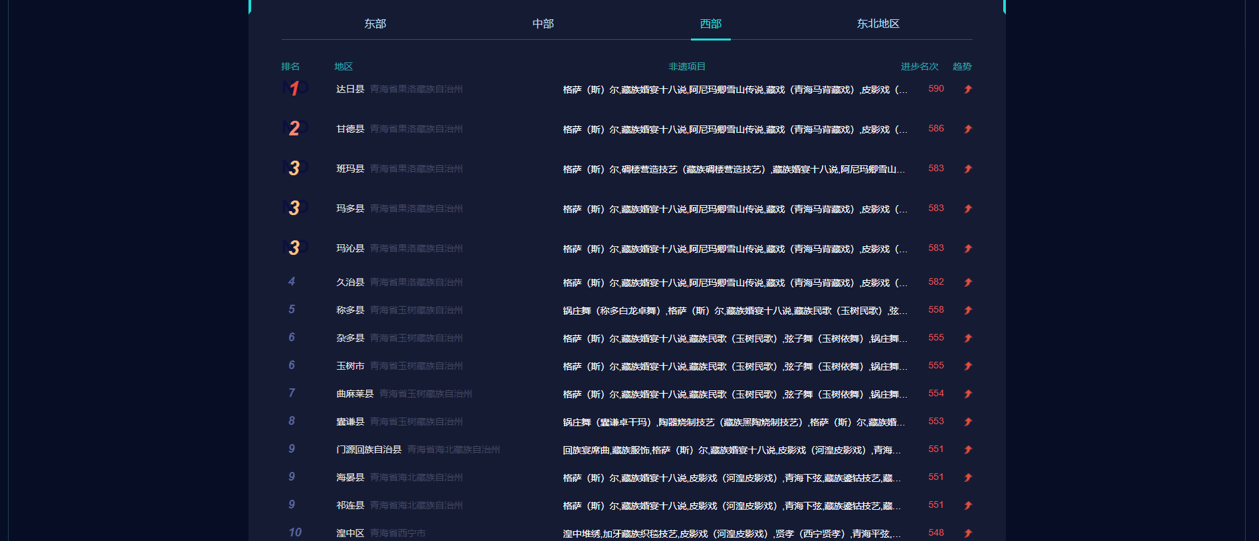1259x541 pixels.
Task: Click the trend icon for 曲麻莱县
Action: point(968,394)
